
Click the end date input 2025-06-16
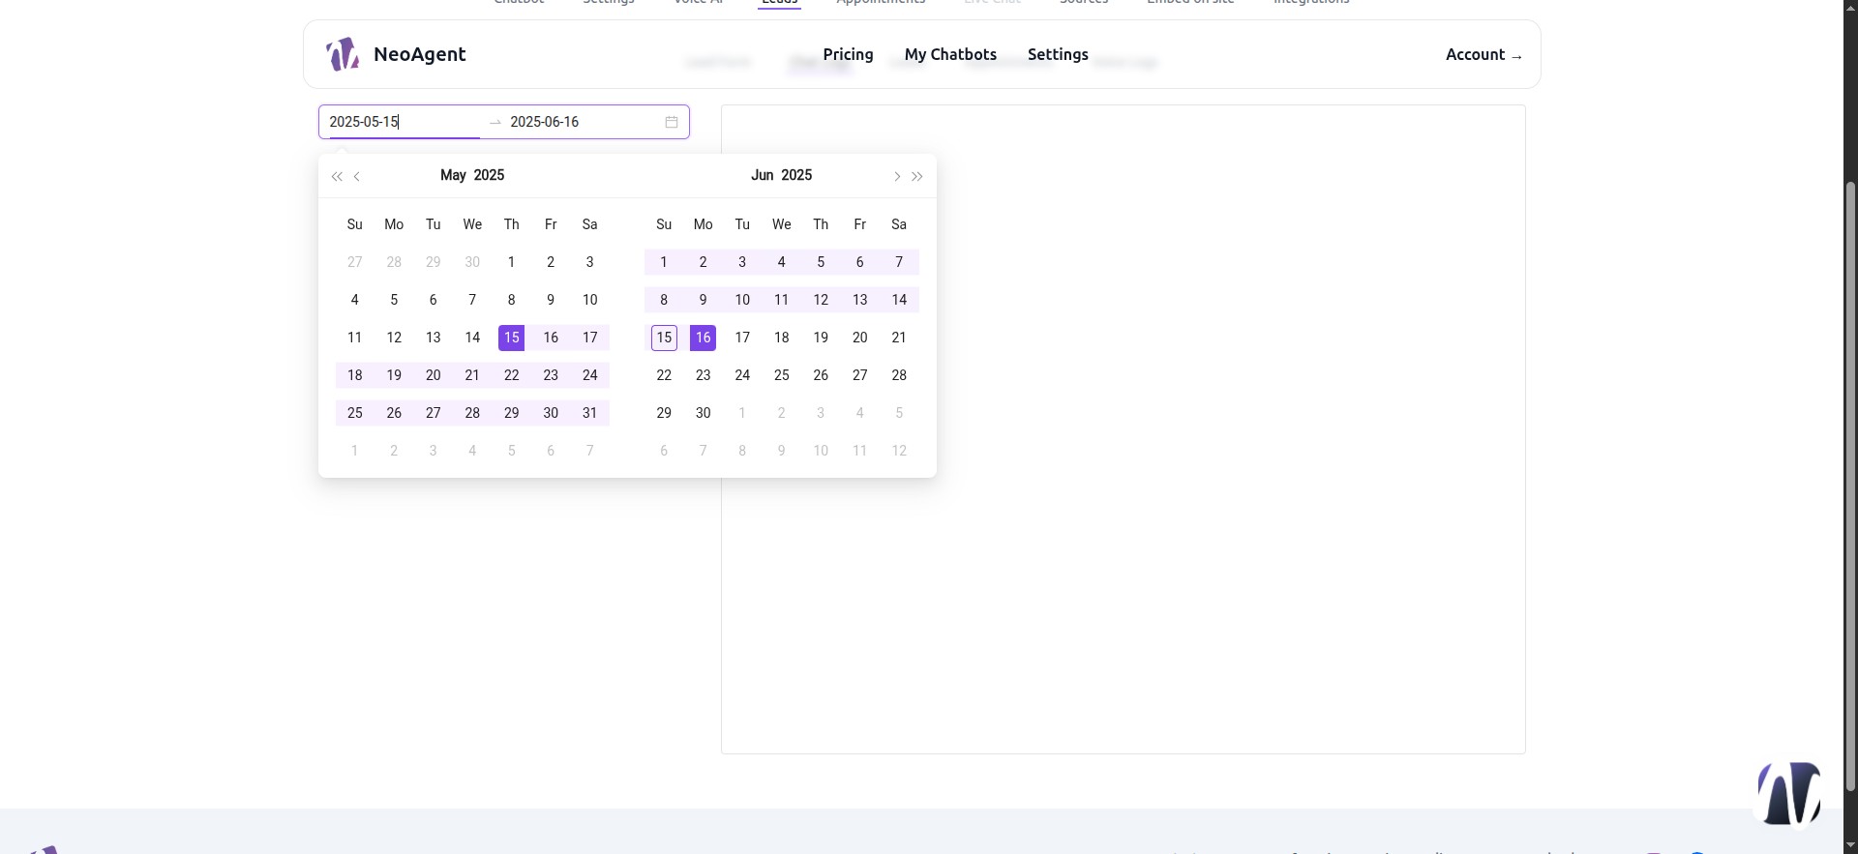click(584, 122)
